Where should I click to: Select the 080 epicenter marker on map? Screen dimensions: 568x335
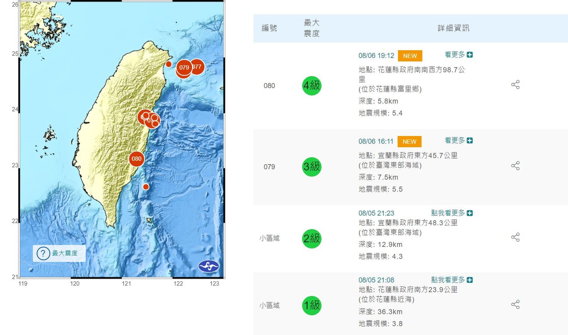[x=137, y=159]
